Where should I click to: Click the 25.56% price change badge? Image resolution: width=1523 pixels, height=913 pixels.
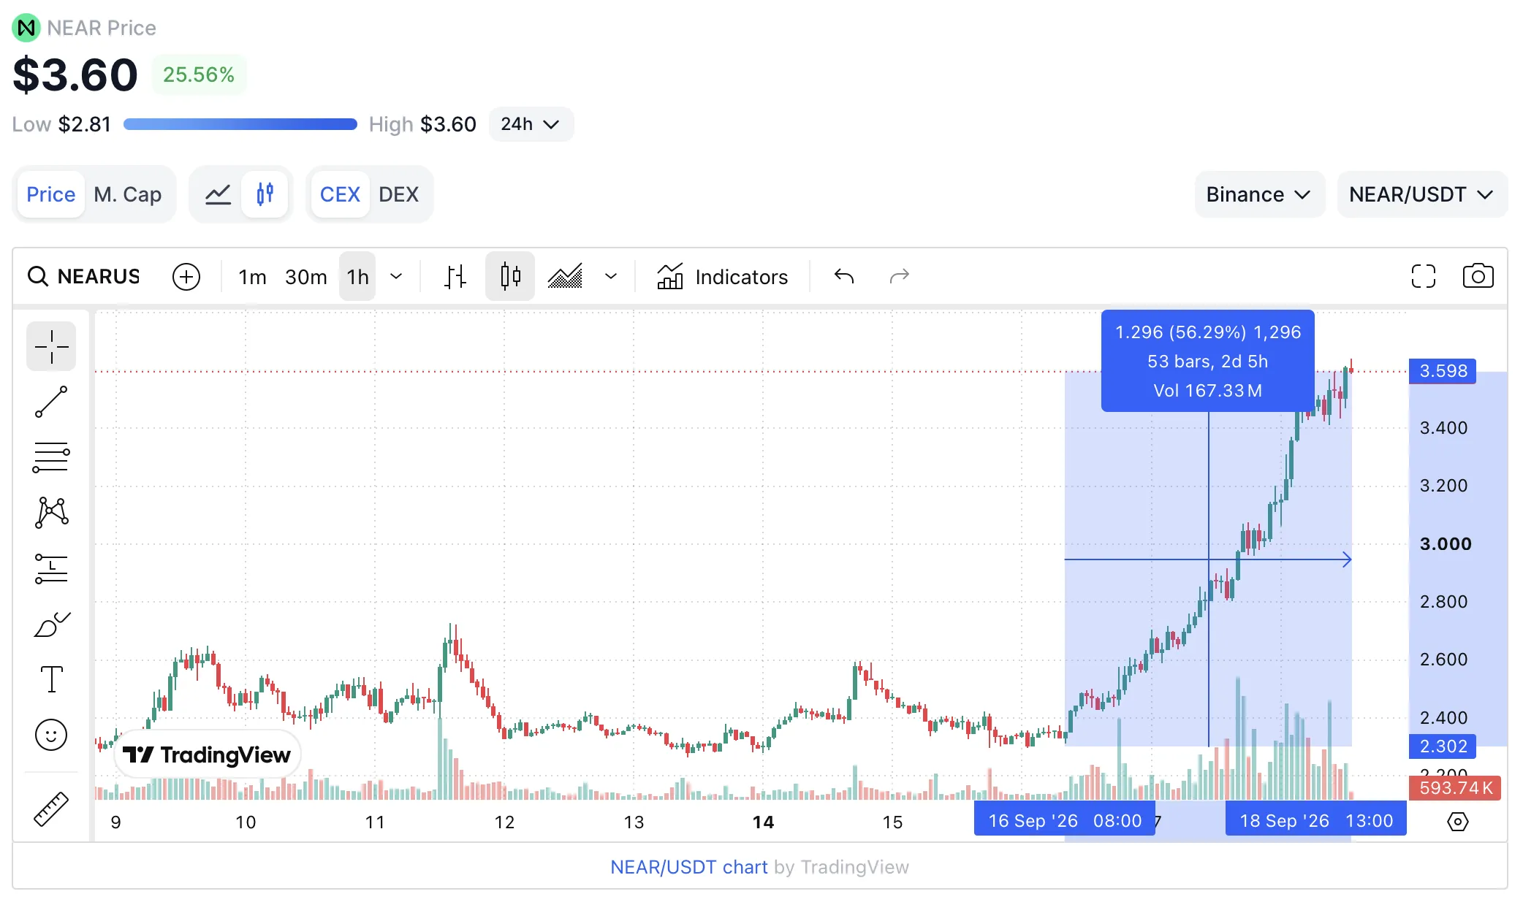pos(199,75)
